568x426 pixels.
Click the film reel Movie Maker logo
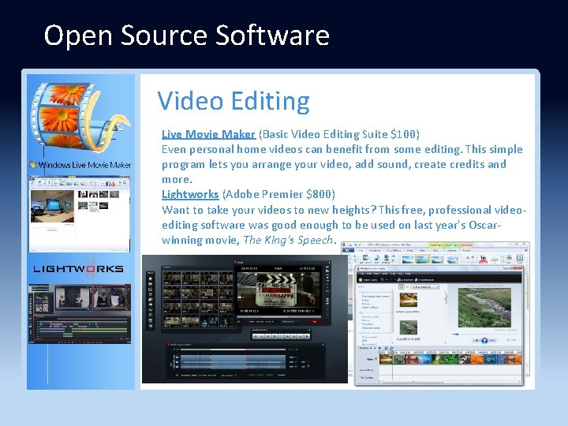point(80,117)
